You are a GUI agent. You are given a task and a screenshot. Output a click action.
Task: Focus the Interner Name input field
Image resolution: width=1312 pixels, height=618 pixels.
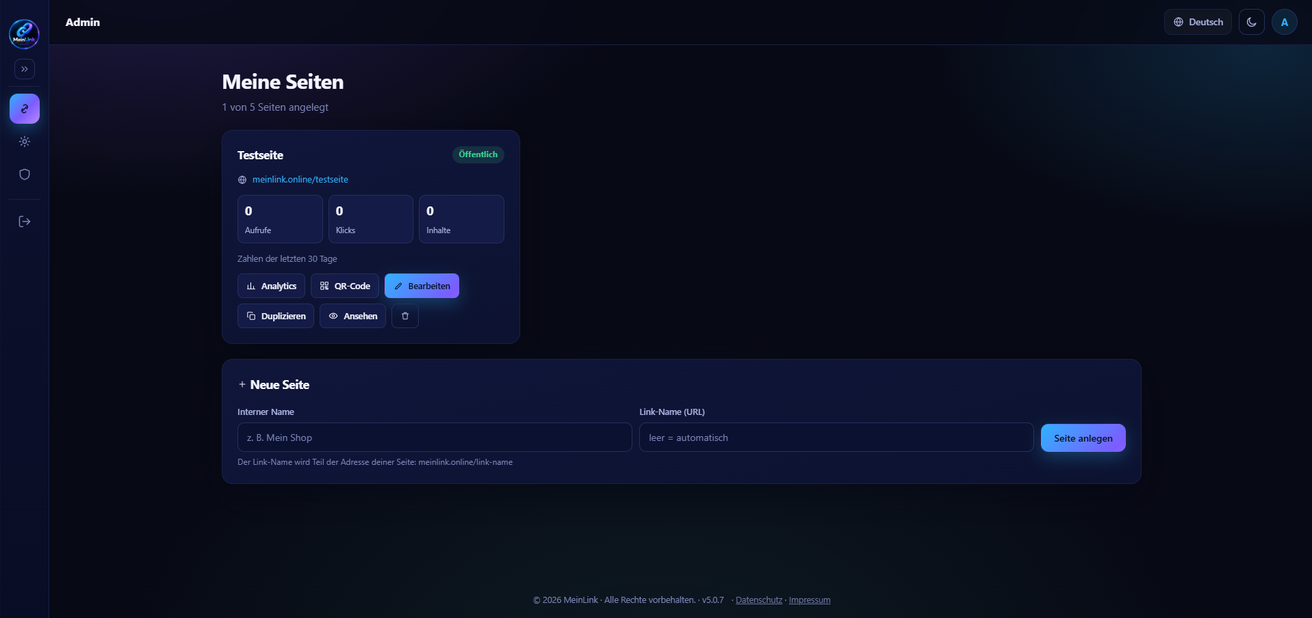click(435, 438)
